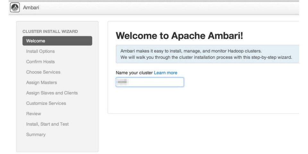Open the Confirm Hosts step
Screen dimensions: 308x154
tap(40, 62)
